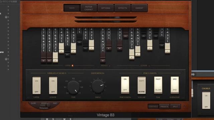Set rotation to Brake
This screenshot has width=214, height=120.
[x=44, y=103]
